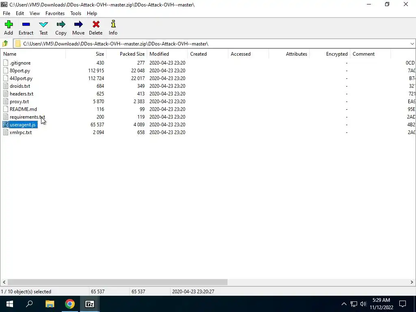Sort by the Encrypted column header
The width and height of the screenshot is (416, 312).
[329, 54]
